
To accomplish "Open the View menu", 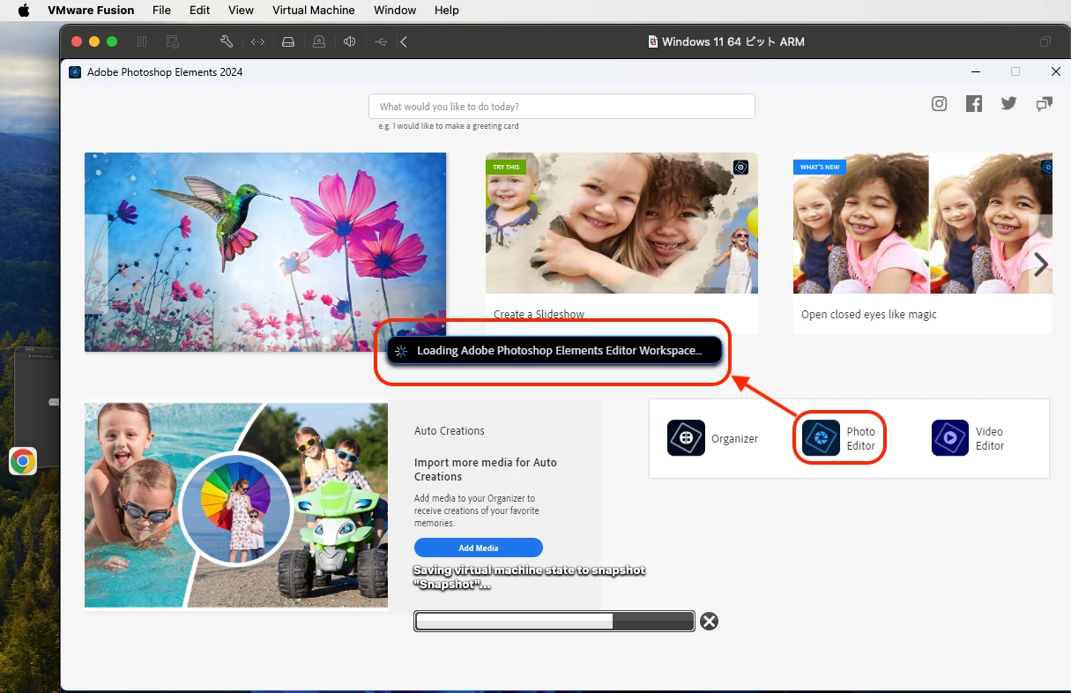I will tap(241, 11).
